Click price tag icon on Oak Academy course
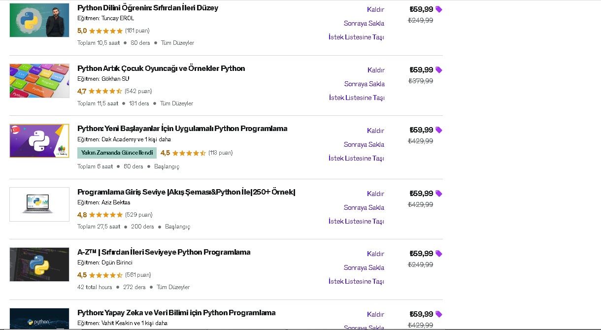 click(x=439, y=130)
